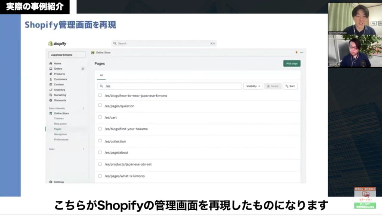Check the how-to-wear-japanese-kimono row checkbox
The width and height of the screenshot is (382, 217).
[x=100, y=95]
